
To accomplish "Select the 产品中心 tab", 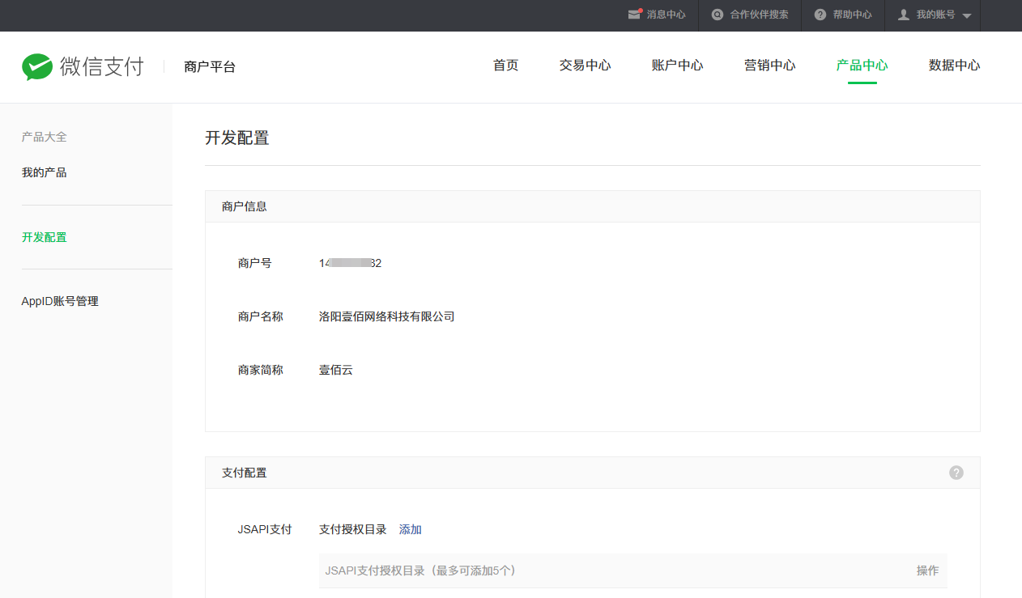I will [862, 66].
